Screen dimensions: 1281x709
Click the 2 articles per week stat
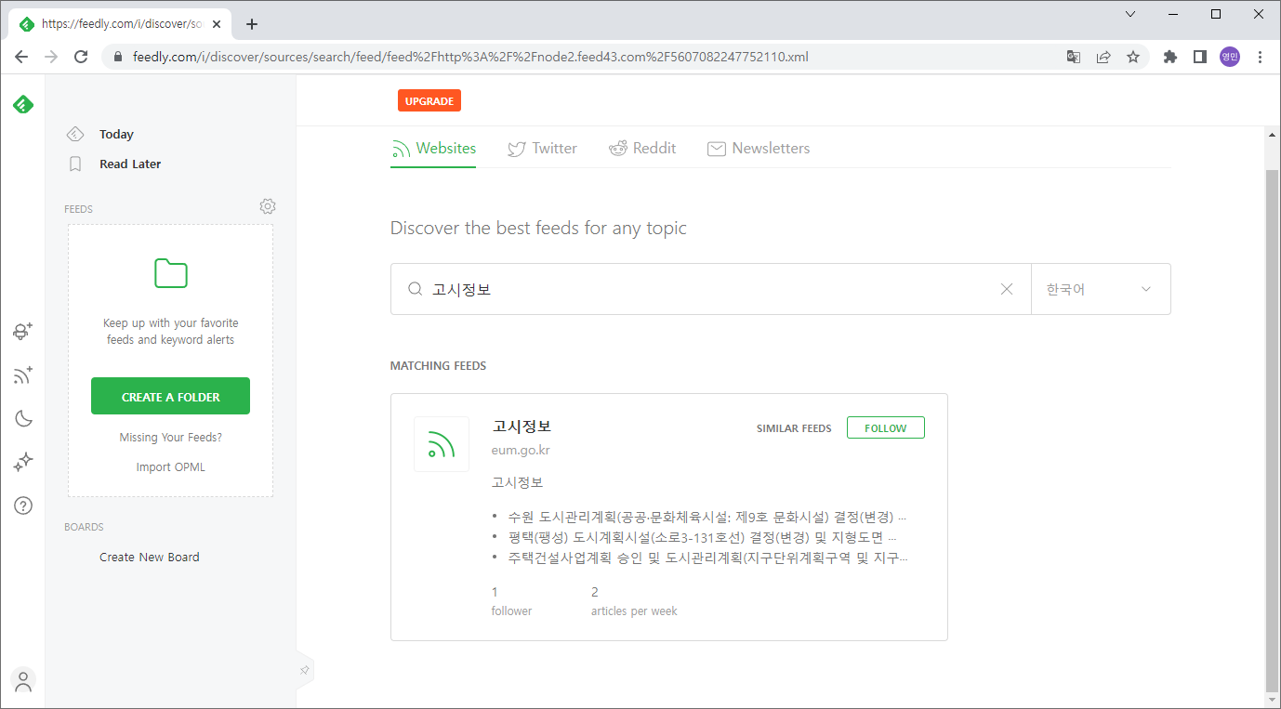click(634, 601)
